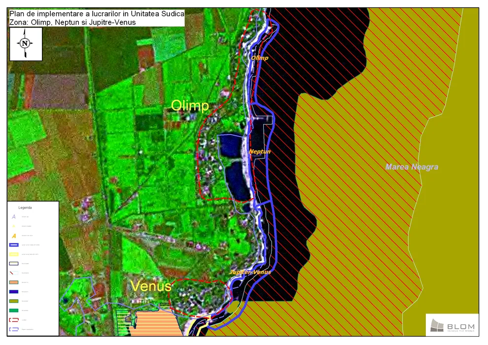The image size is (488, 345).
Task: Click the orange-filled legend swatch
Action: [x=14, y=282]
